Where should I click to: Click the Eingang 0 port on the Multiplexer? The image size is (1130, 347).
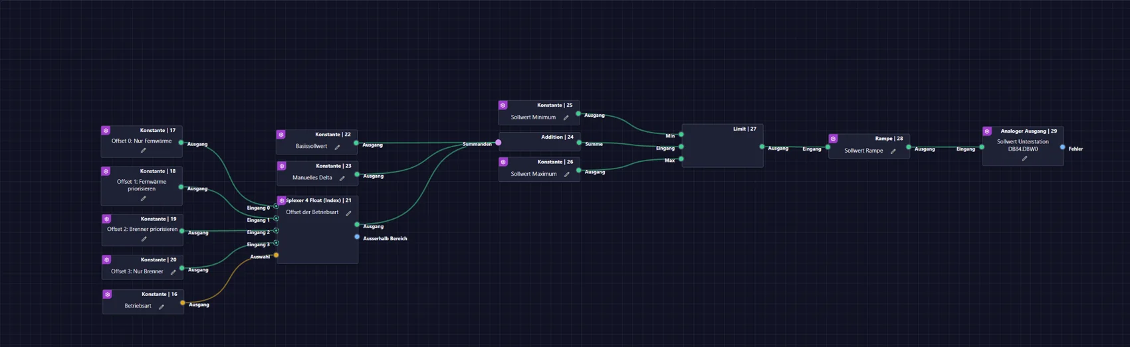point(277,206)
